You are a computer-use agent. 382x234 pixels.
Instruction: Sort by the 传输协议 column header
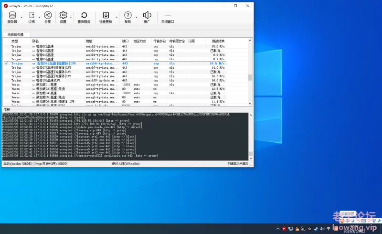click(x=159, y=41)
